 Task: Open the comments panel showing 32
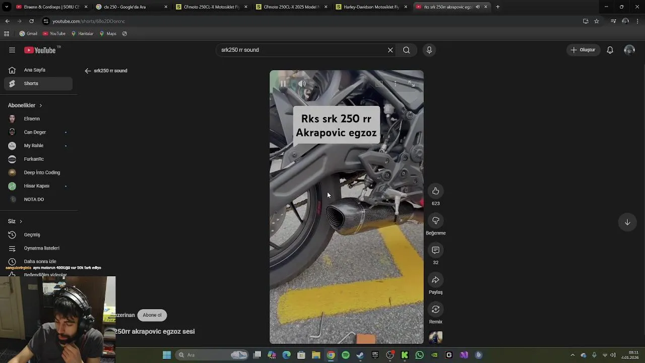(x=435, y=250)
